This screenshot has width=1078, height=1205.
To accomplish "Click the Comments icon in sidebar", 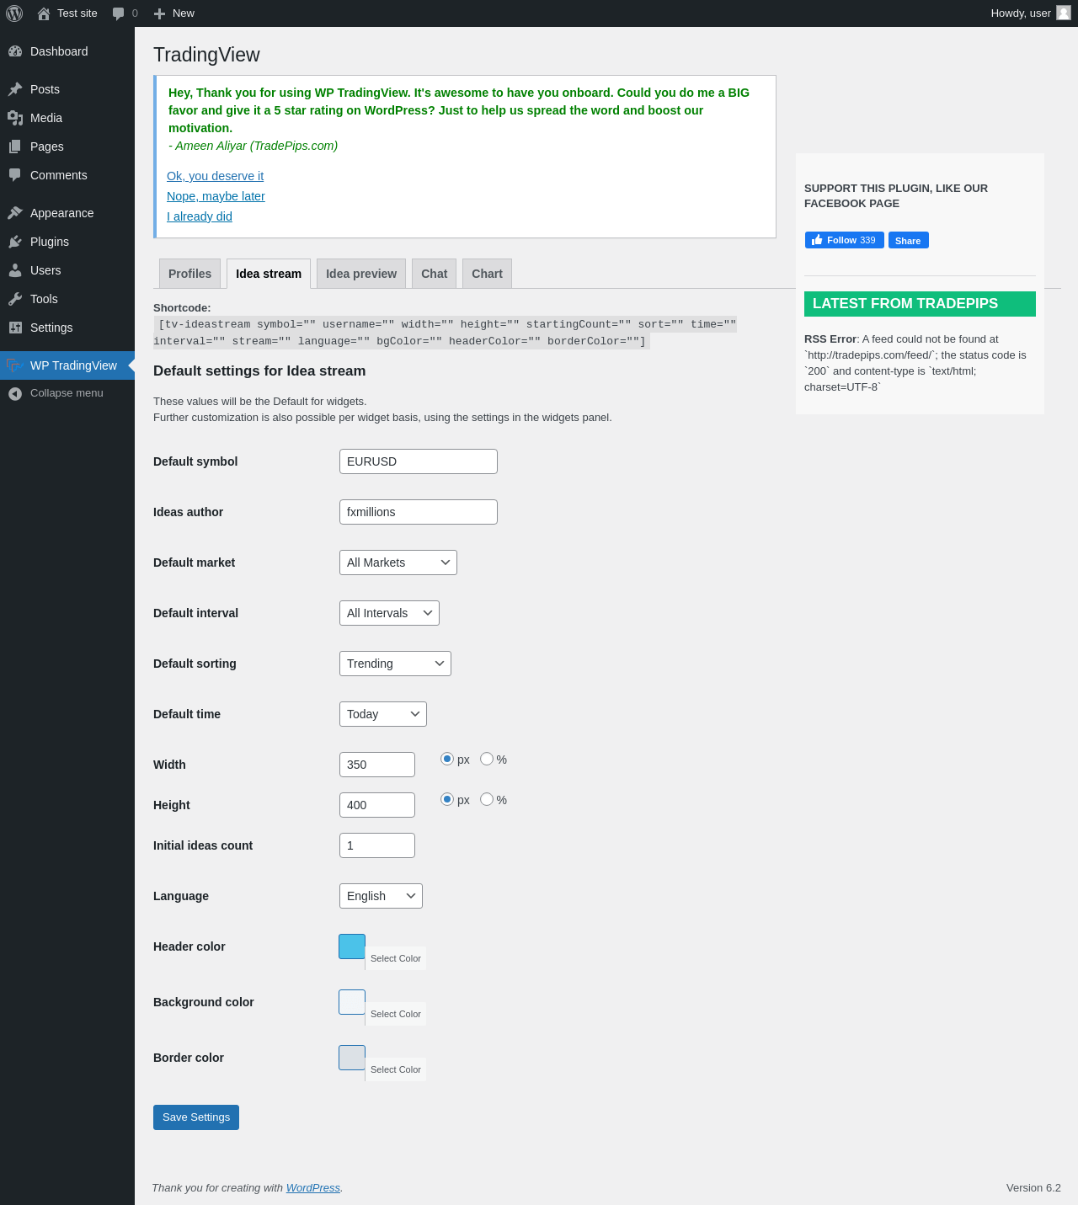I will click(x=15, y=175).
